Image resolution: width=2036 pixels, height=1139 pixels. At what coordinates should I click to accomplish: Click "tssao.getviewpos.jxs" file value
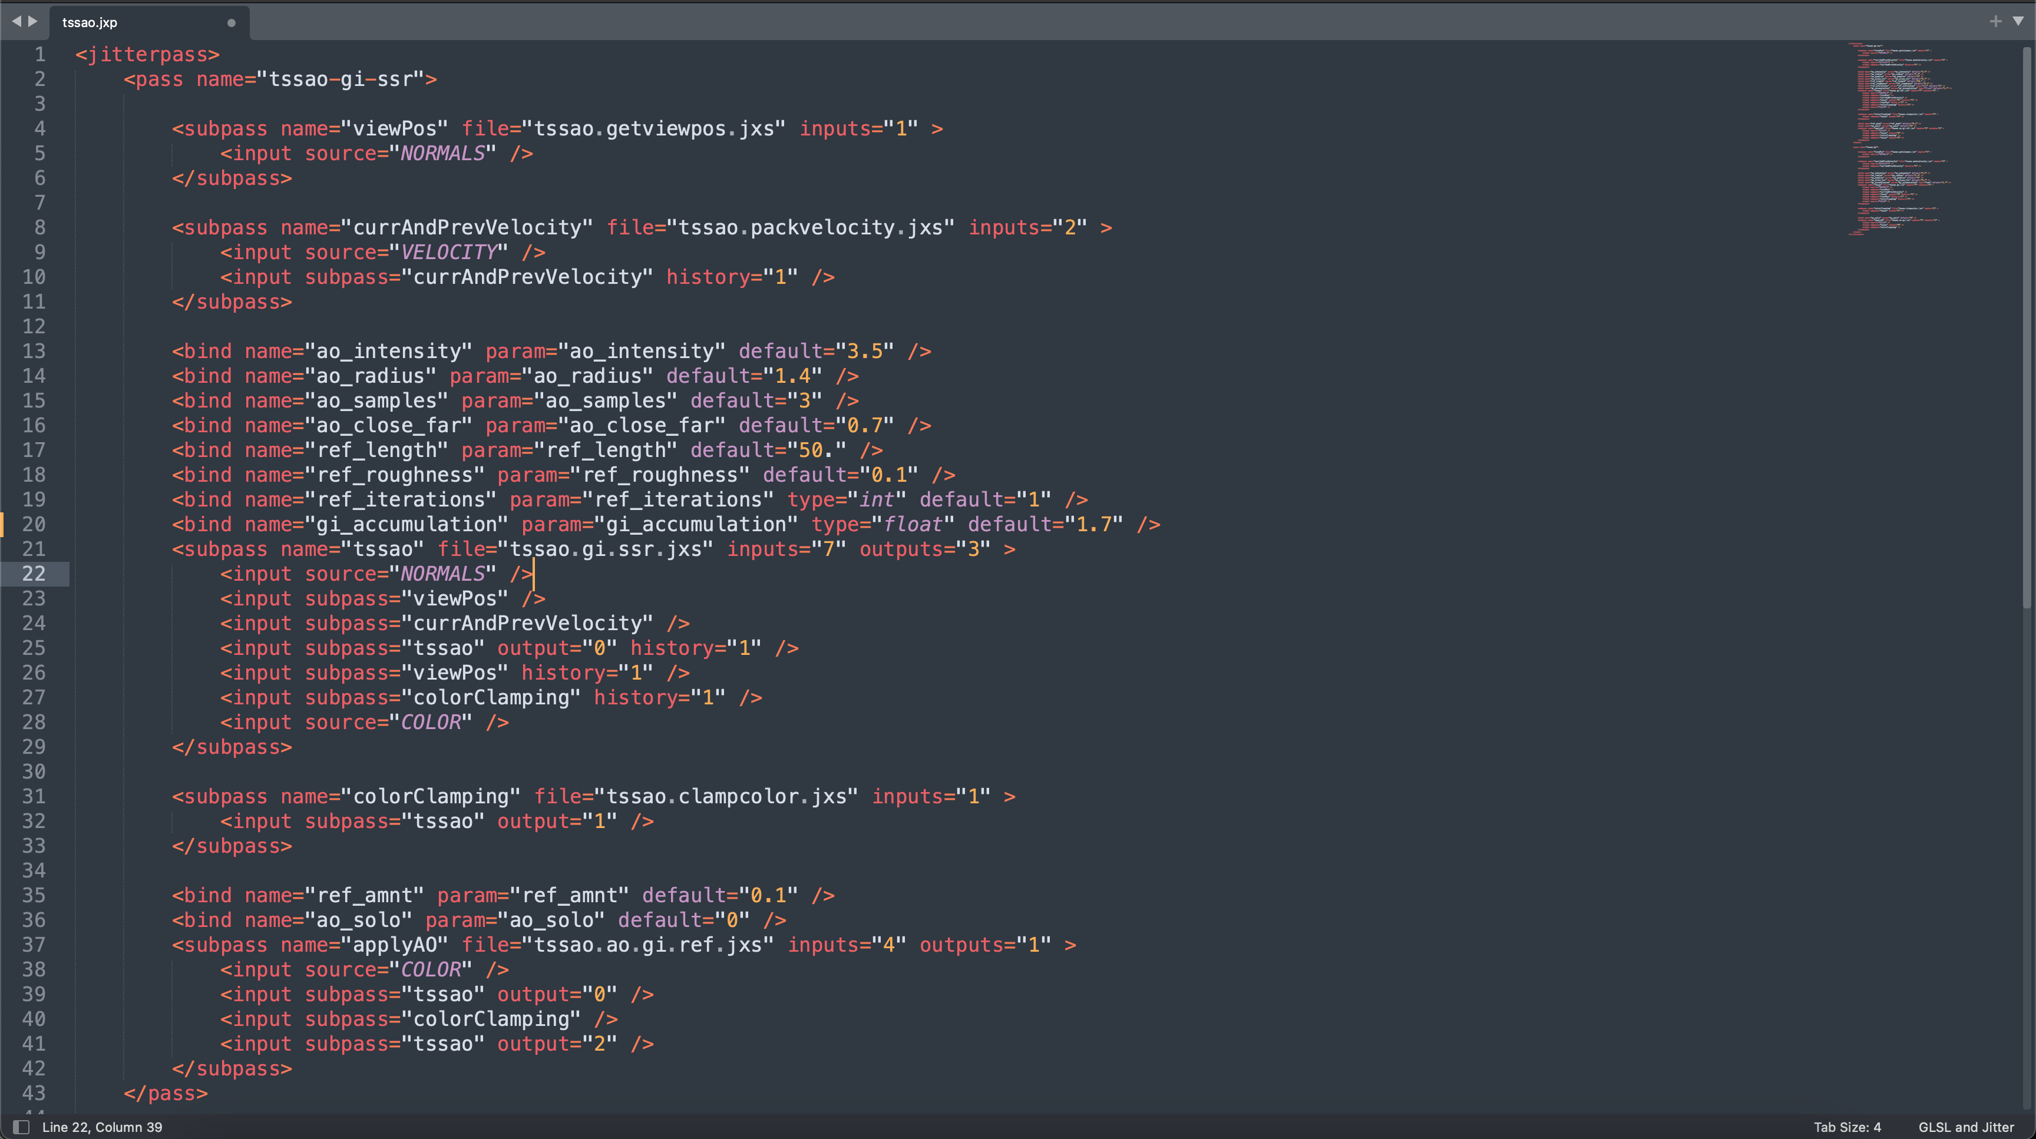[654, 129]
